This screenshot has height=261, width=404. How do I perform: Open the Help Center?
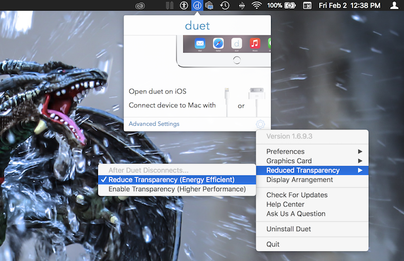pyautogui.click(x=312, y=204)
